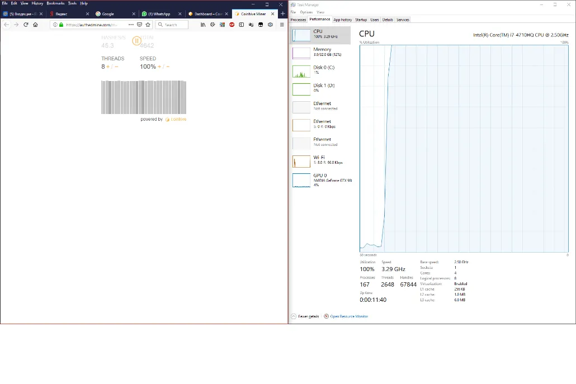Select Wi-Fi performance item

coord(320,161)
